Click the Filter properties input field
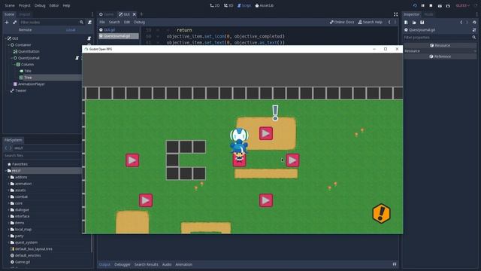 tap(440, 38)
